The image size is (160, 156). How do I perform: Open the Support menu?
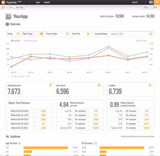tap(47, 2)
